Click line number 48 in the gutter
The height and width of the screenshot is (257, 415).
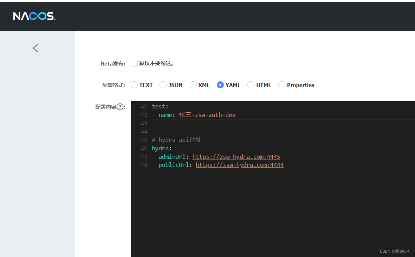click(144, 165)
